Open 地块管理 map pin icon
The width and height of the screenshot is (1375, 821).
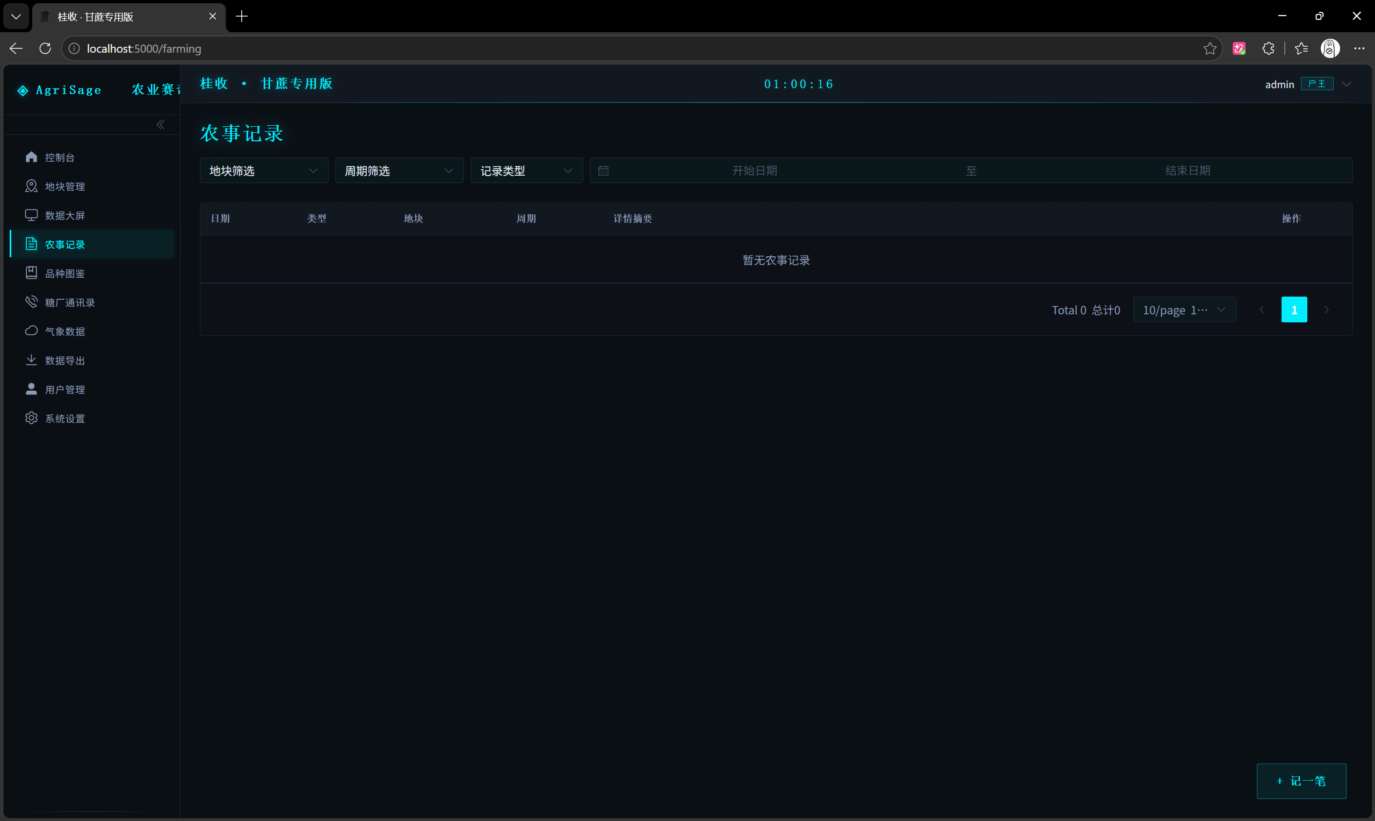point(32,186)
